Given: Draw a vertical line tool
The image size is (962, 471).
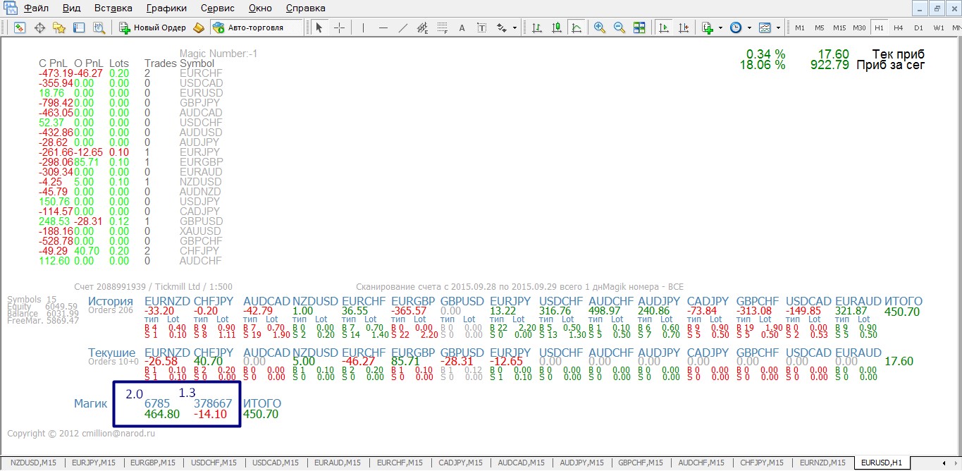Looking at the screenshot, I should point(364,27).
